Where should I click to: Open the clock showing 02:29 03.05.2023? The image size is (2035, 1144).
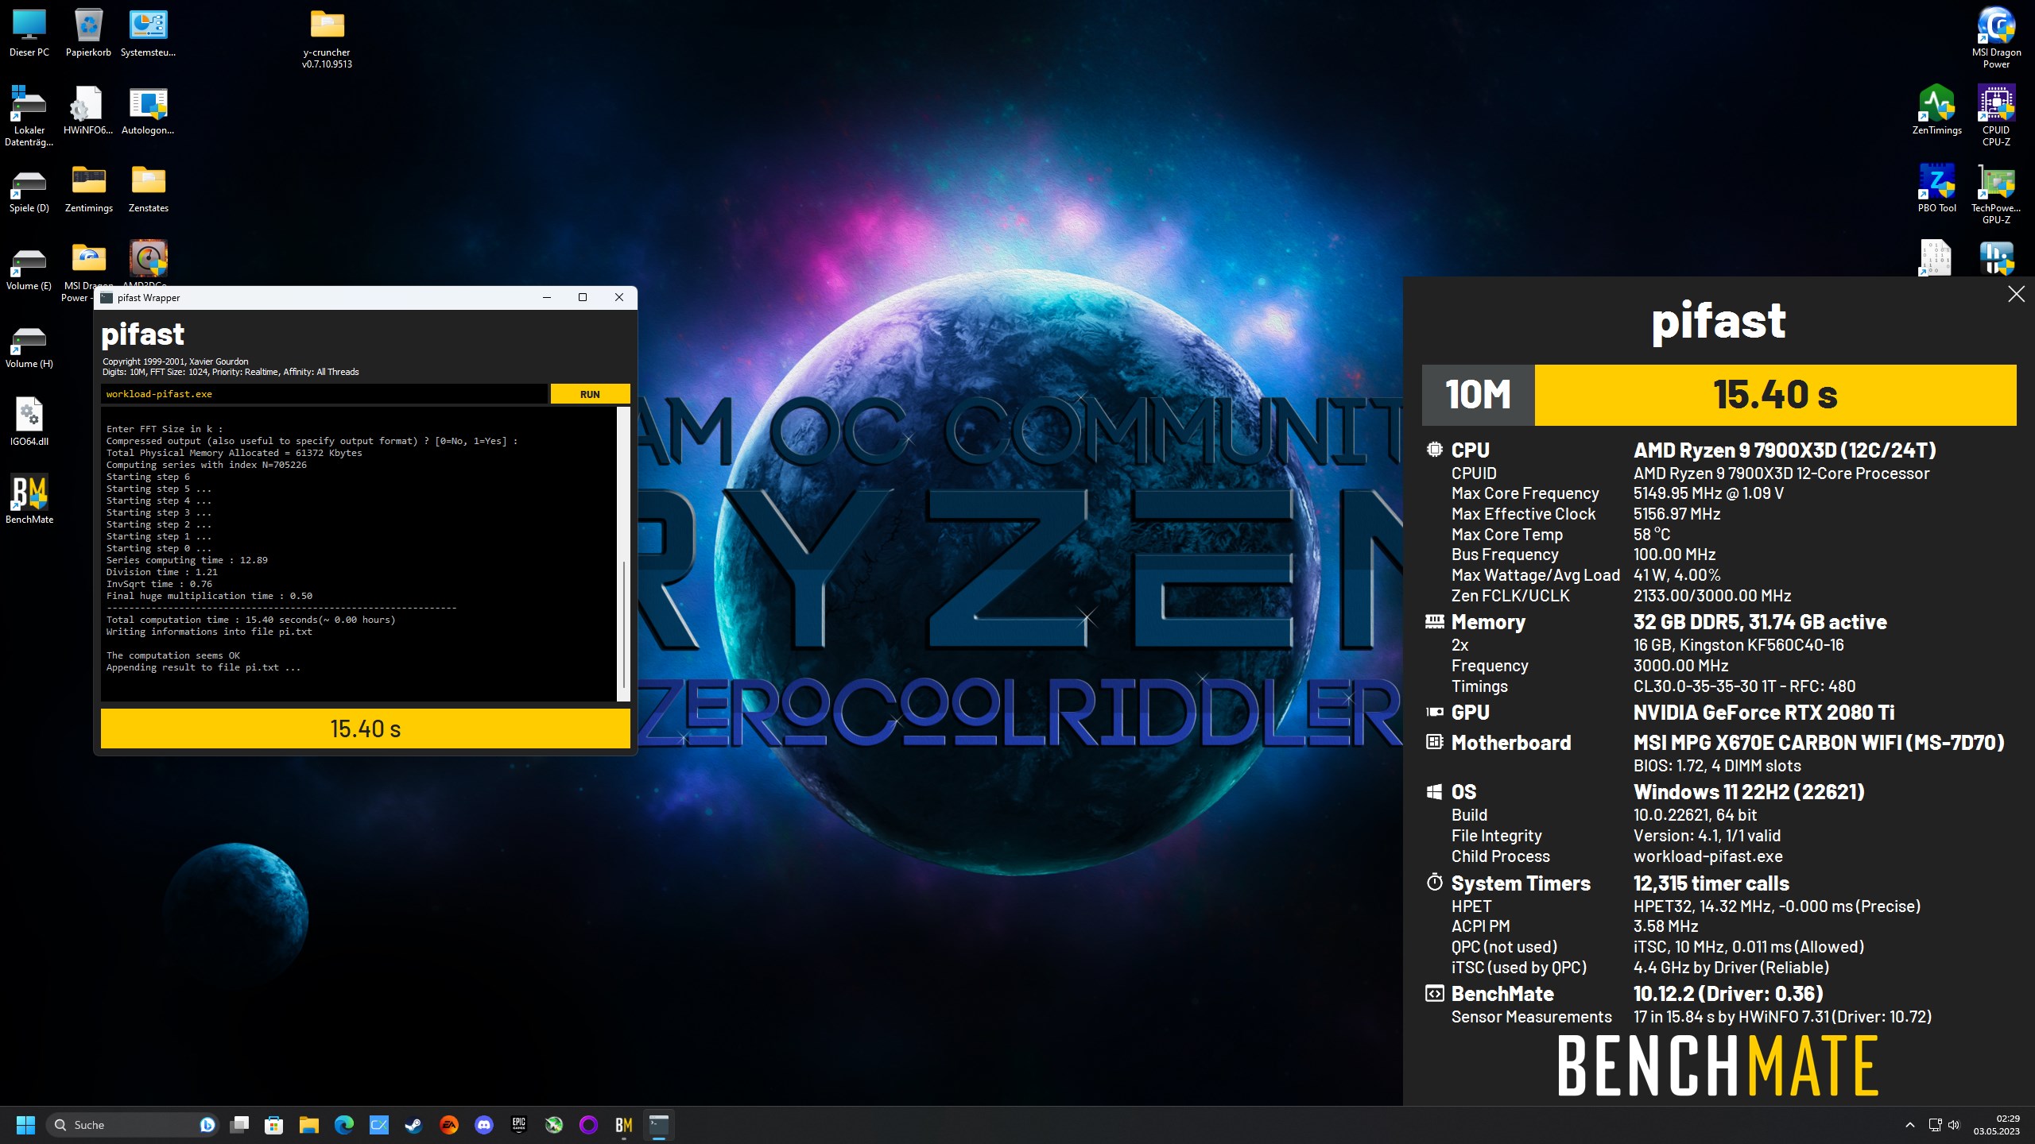1996,1125
